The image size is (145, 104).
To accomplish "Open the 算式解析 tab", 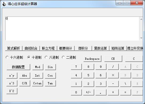I will (14, 48).
